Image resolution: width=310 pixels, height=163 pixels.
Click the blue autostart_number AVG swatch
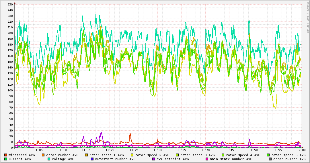(x=92, y=159)
